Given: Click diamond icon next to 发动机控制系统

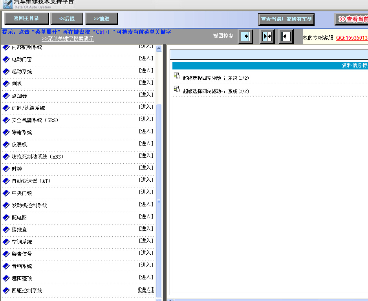Looking at the screenshot, I should click(x=6, y=206).
